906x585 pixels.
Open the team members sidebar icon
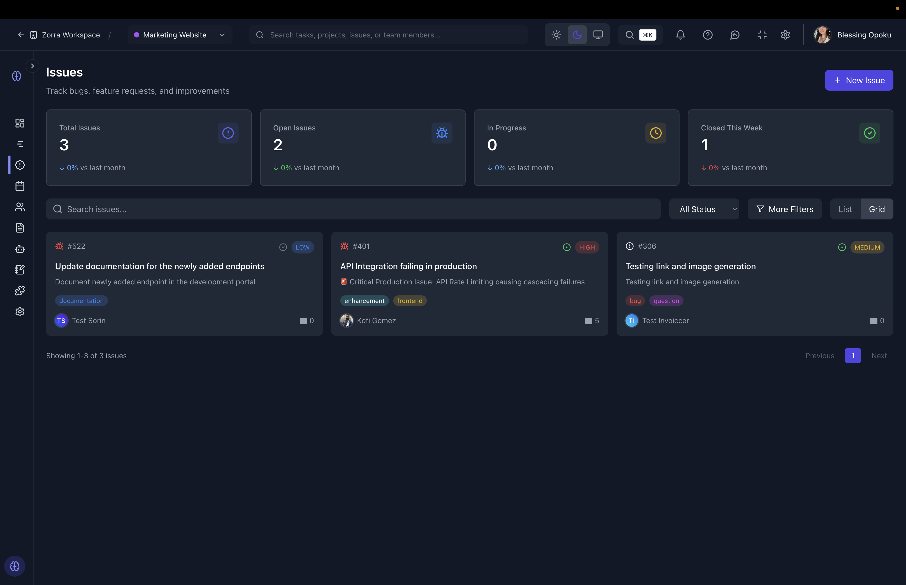point(20,207)
